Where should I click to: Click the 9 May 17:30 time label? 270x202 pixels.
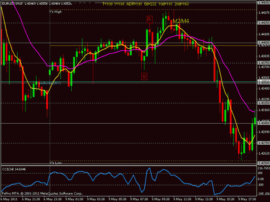247,199
